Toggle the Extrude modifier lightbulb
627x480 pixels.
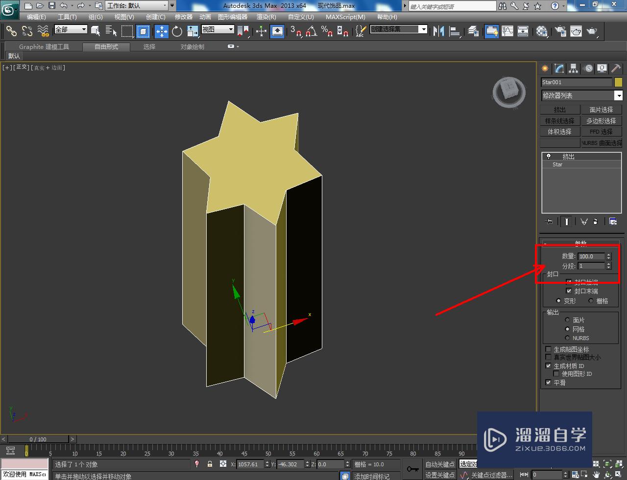[549, 157]
